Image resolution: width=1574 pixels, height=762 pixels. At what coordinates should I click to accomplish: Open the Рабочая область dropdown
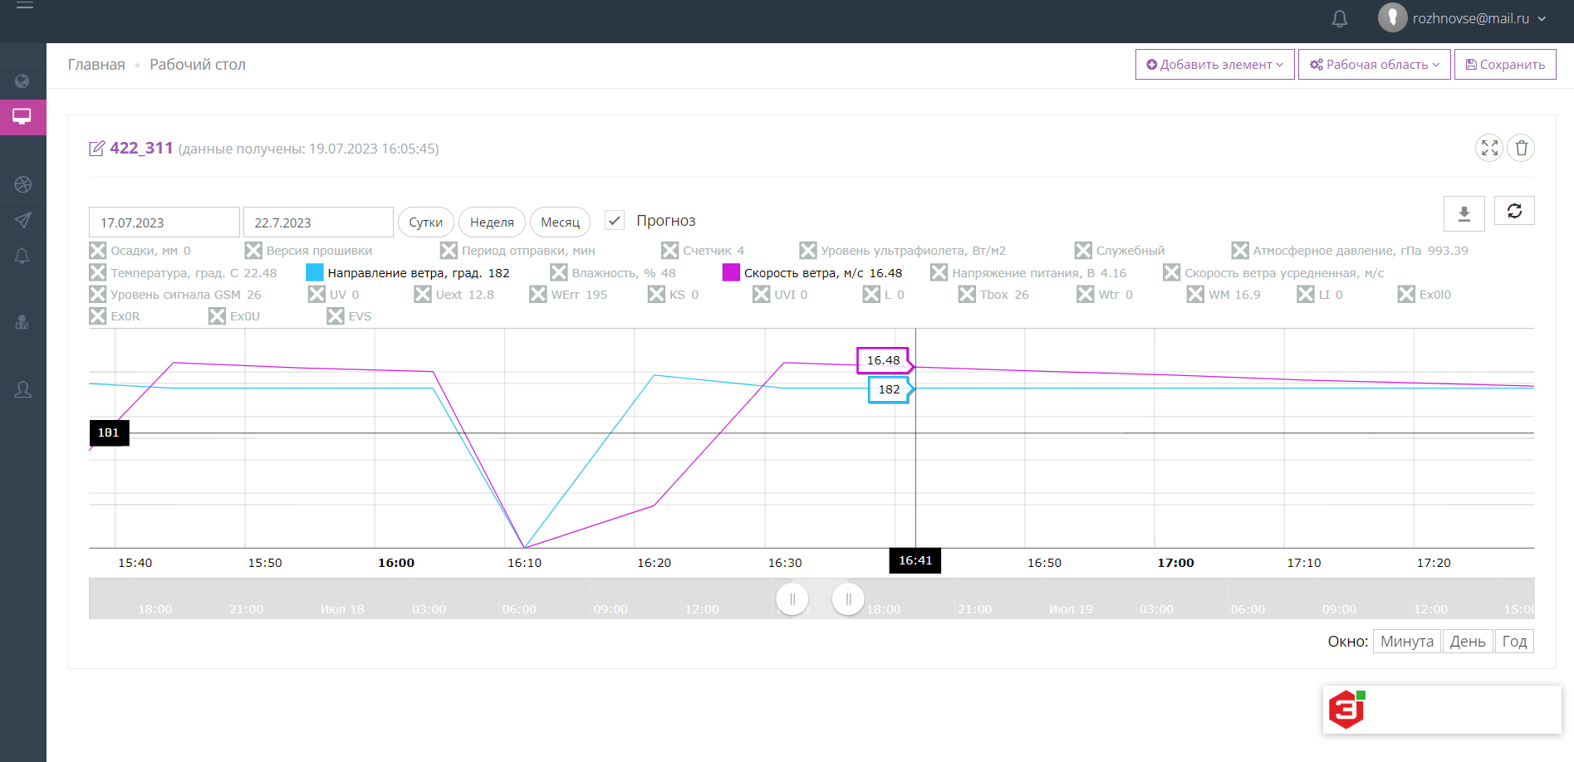click(1374, 65)
